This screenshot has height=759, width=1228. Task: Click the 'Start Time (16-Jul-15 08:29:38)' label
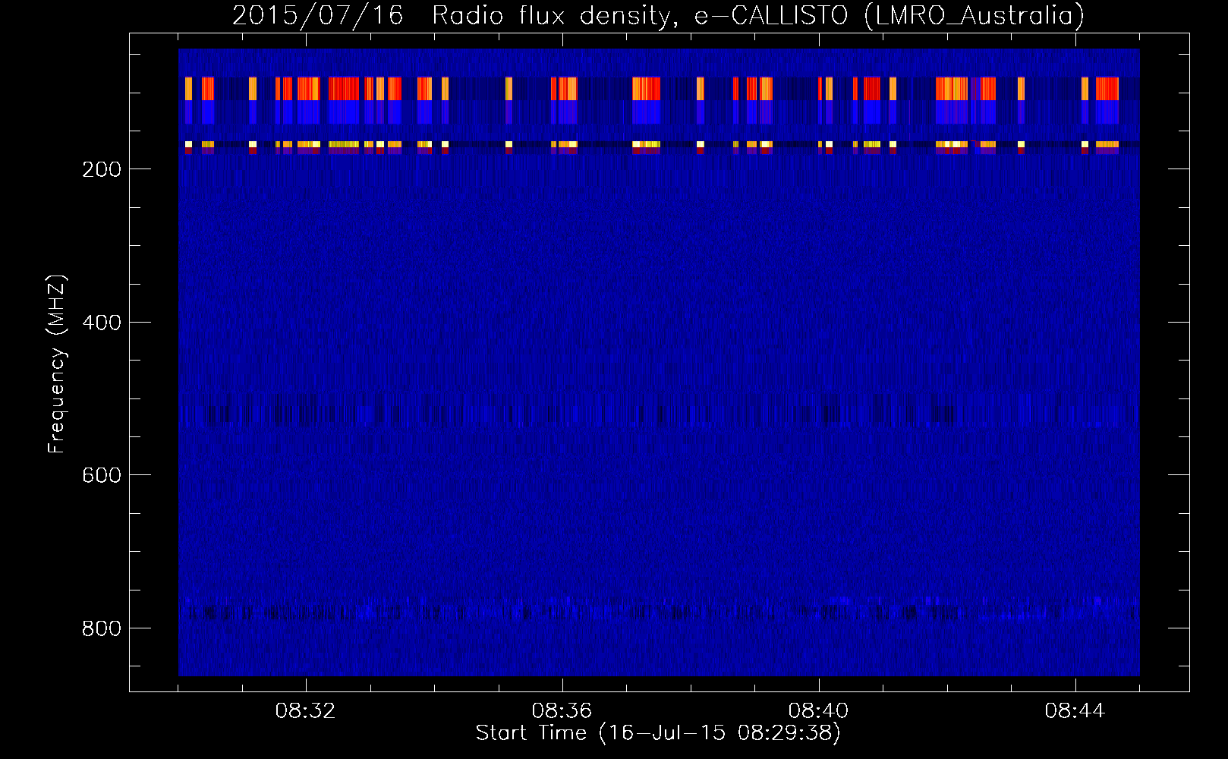(658, 733)
